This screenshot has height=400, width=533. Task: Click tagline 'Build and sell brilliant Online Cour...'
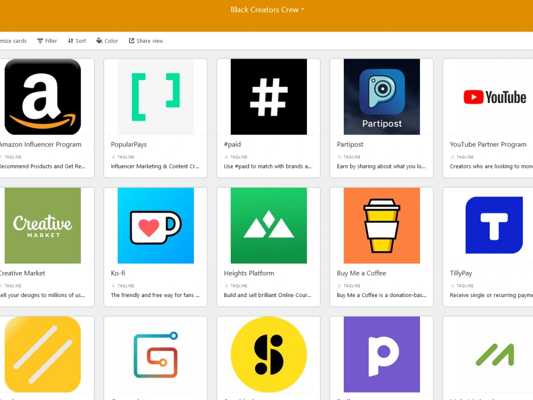pos(268,295)
